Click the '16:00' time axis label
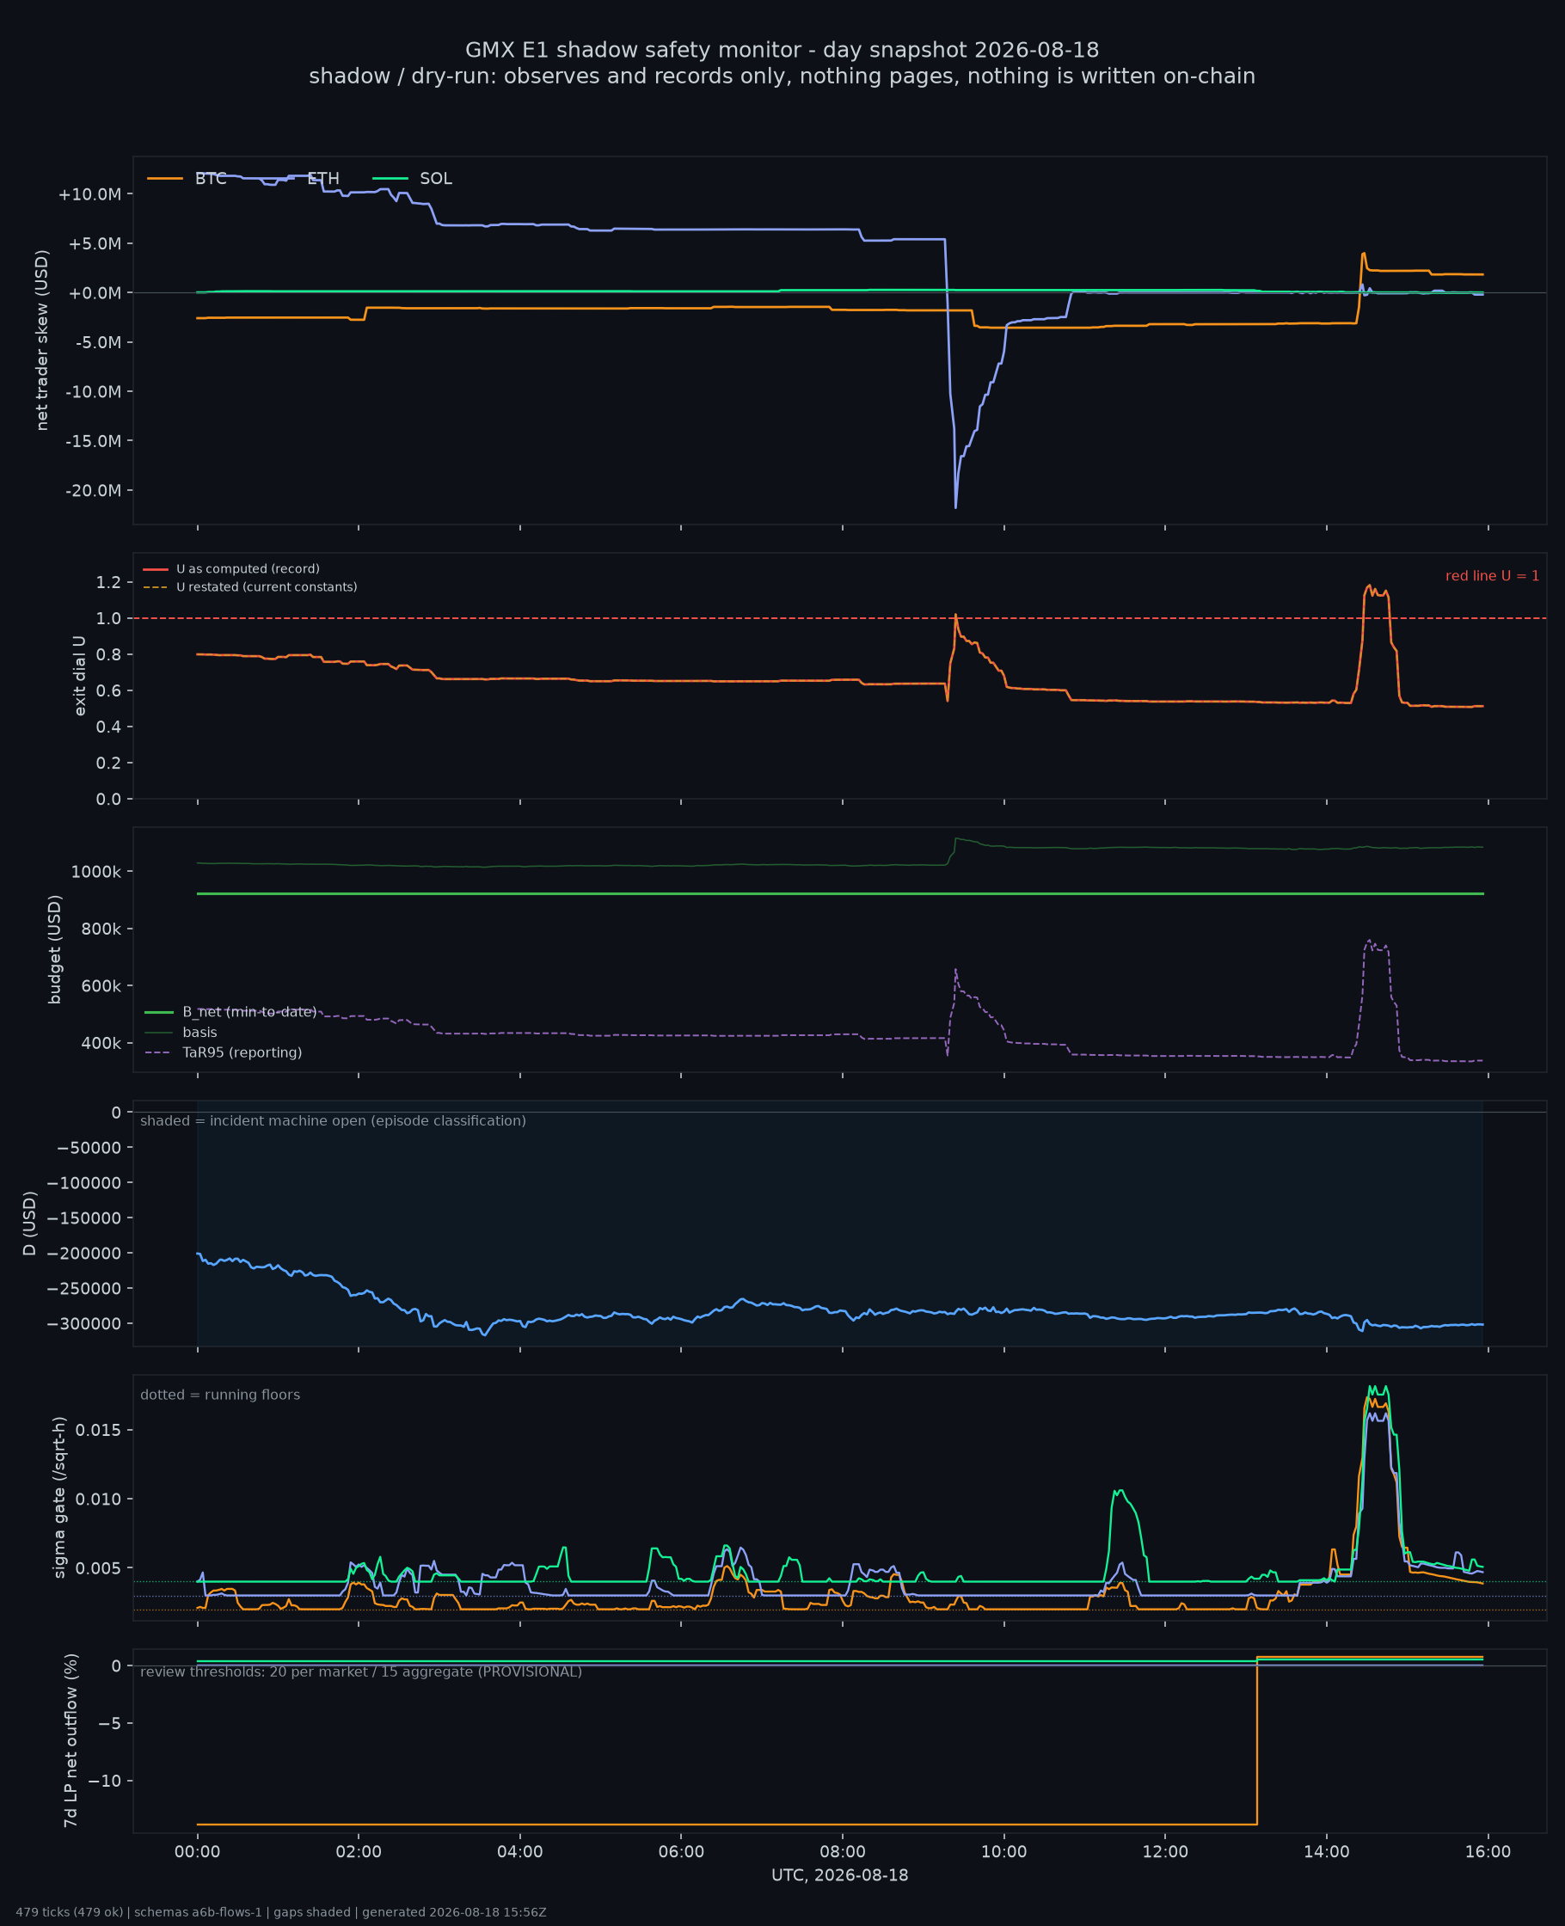 point(1488,1853)
